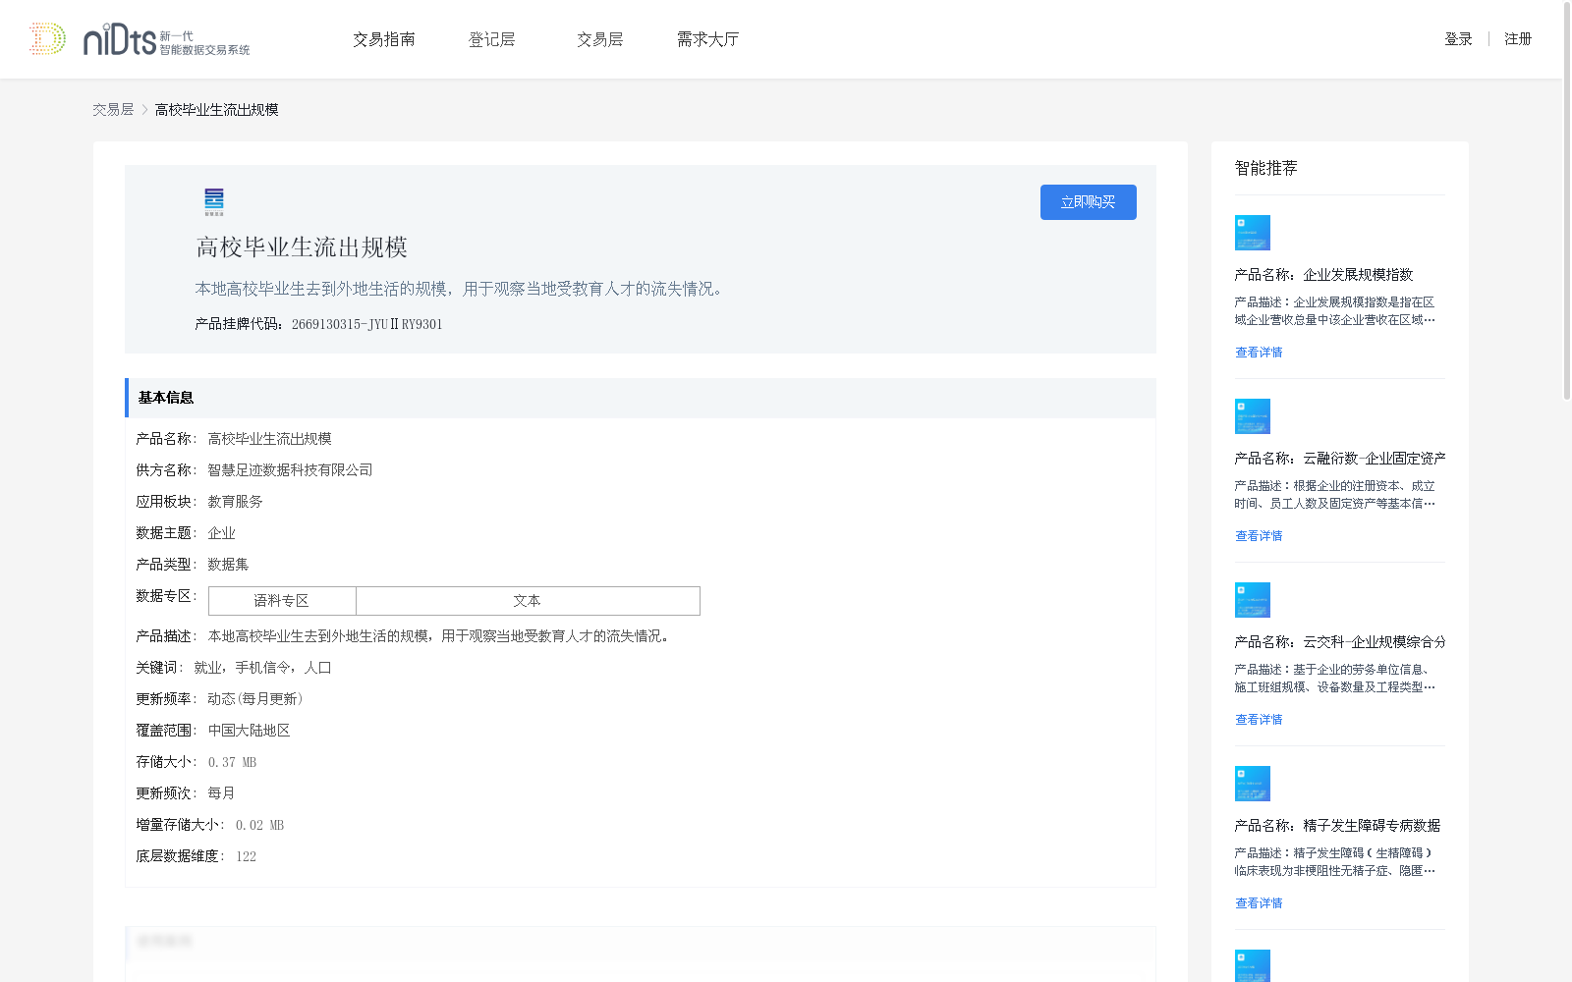Click keywords 就业，手机信令，人口
The height and width of the screenshot is (982, 1572).
pos(262,668)
